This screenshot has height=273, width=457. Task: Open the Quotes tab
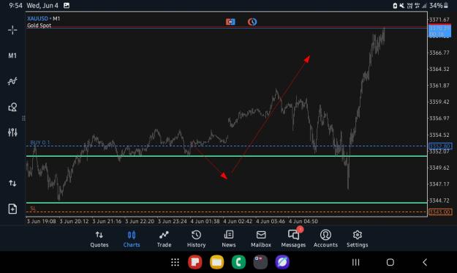pos(99,239)
